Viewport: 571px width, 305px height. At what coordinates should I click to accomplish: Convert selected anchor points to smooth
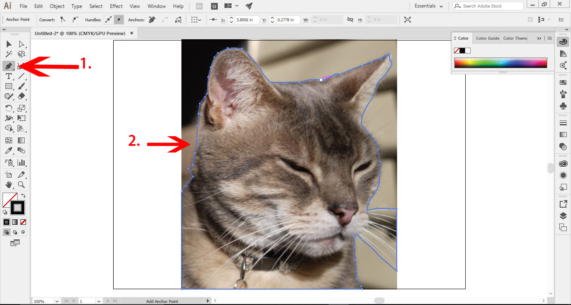(x=74, y=20)
